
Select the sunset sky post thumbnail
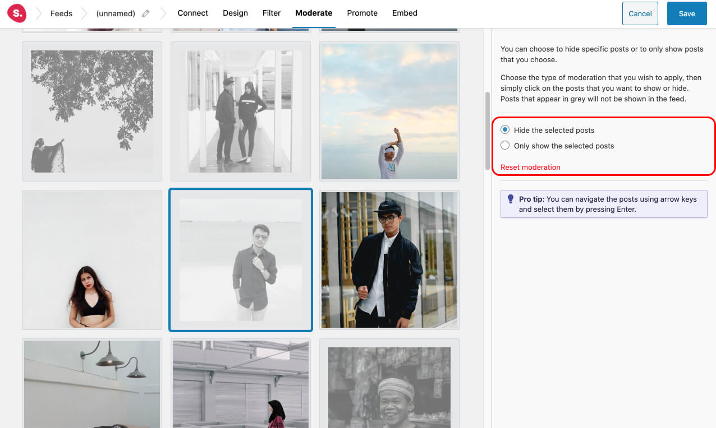coord(389,111)
